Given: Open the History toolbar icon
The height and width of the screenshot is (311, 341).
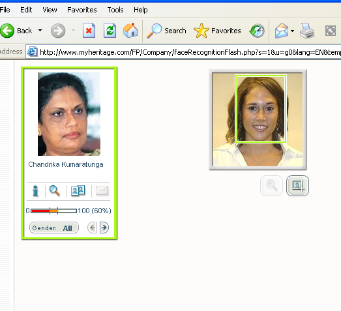Looking at the screenshot, I should tap(257, 31).
